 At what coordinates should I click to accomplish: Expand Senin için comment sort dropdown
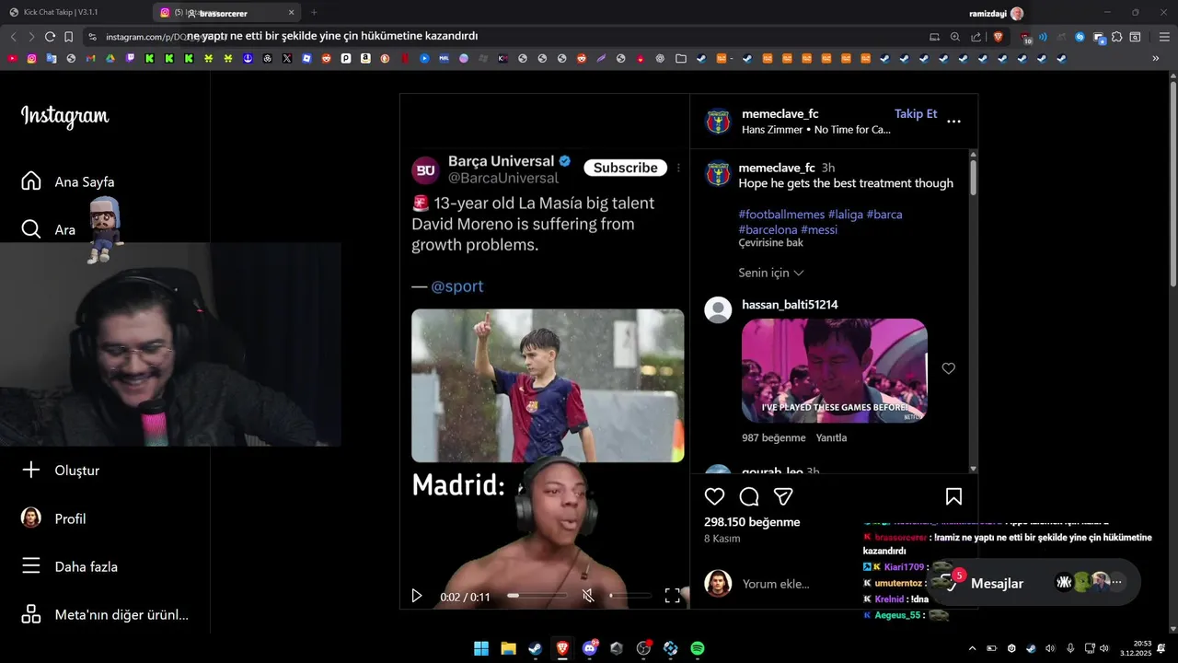(x=771, y=273)
